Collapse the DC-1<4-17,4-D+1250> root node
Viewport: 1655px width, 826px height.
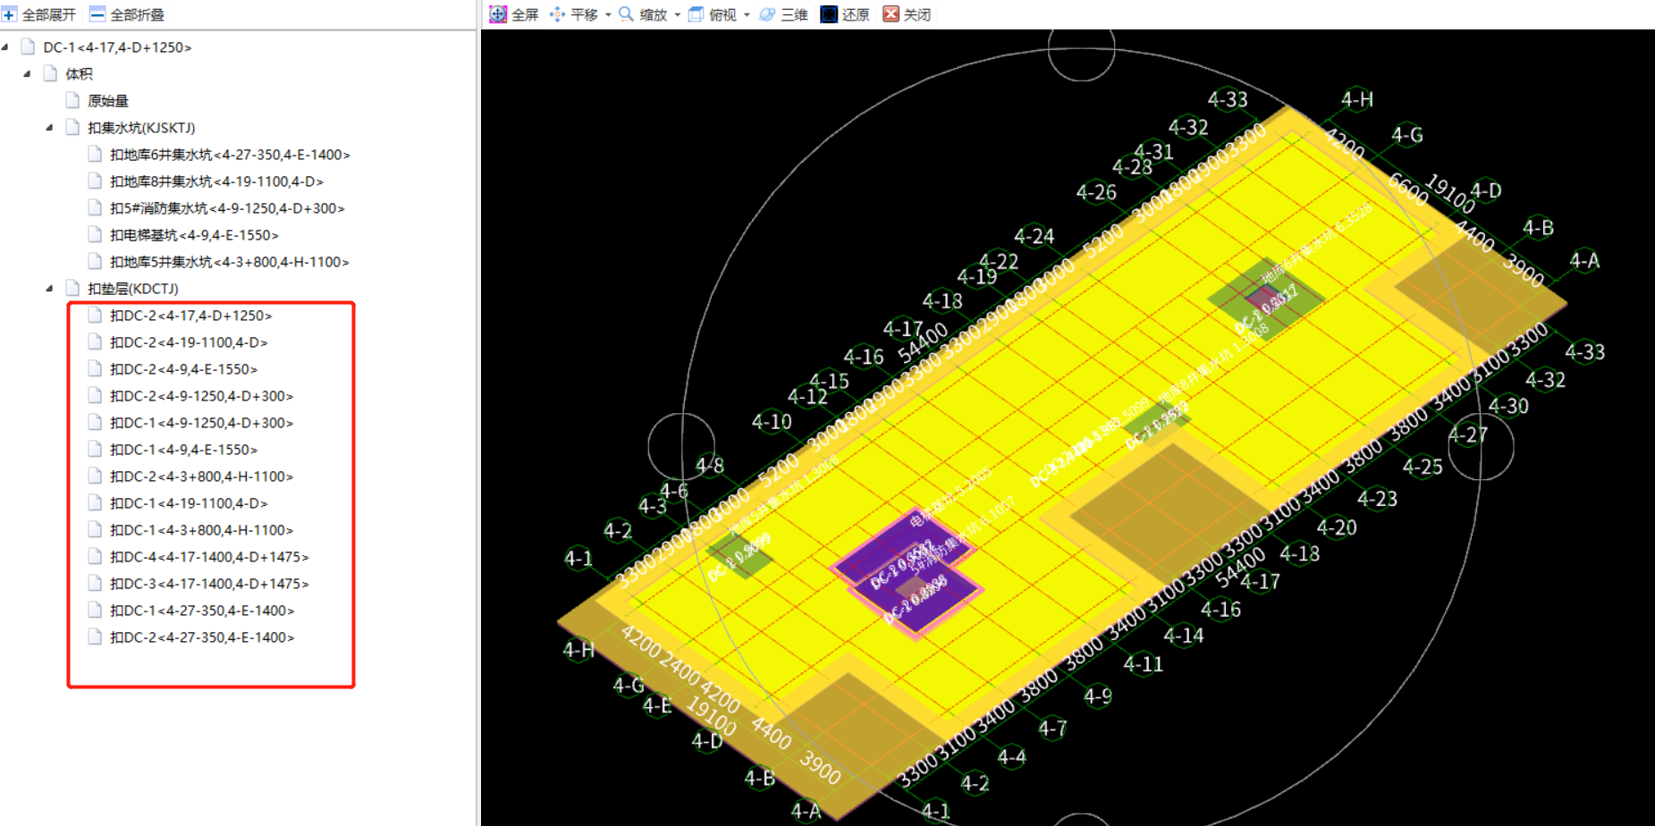[x=5, y=46]
